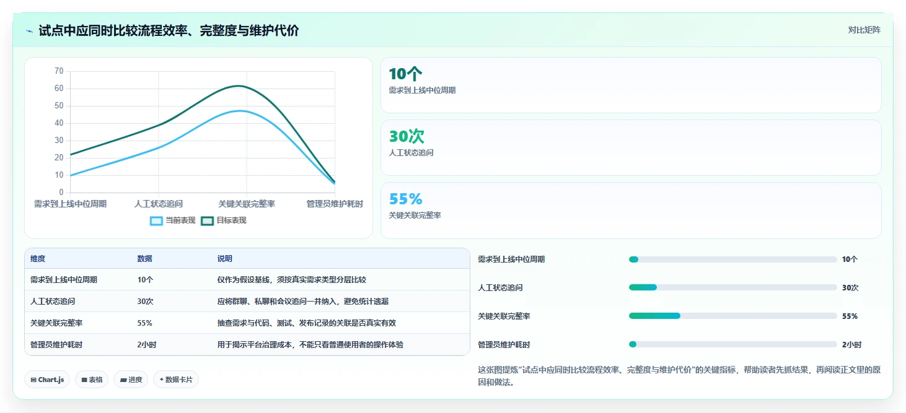
Task: Click the 当前表现 legend label
Action: click(x=180, y=220)
